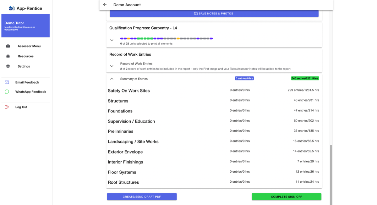Click the page's vertical scrollbar thumb

[x=331, y=175]
